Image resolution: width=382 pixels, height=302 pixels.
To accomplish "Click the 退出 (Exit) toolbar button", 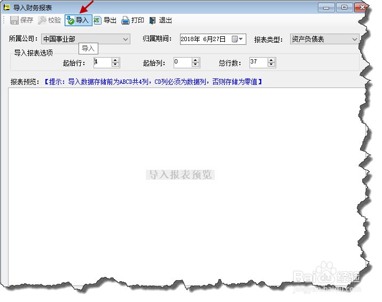I will [x=161, y=20].
